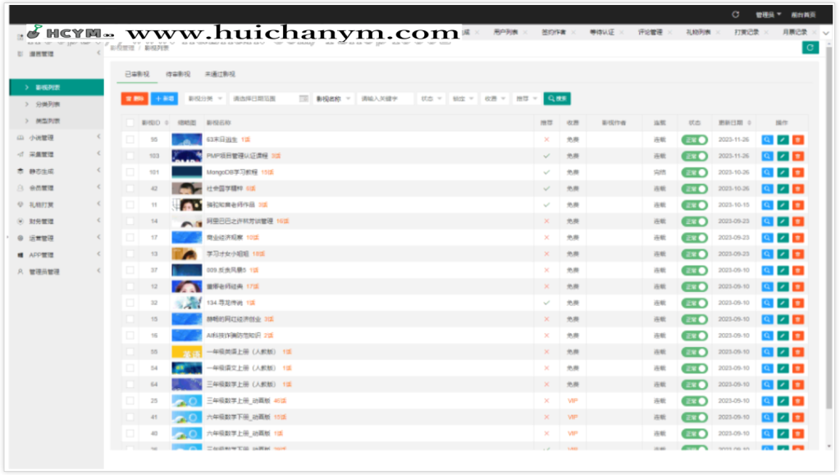Click the calendar icon in the date range field
The width and height of the screenshot is (840, 475).
pos(303,98)
